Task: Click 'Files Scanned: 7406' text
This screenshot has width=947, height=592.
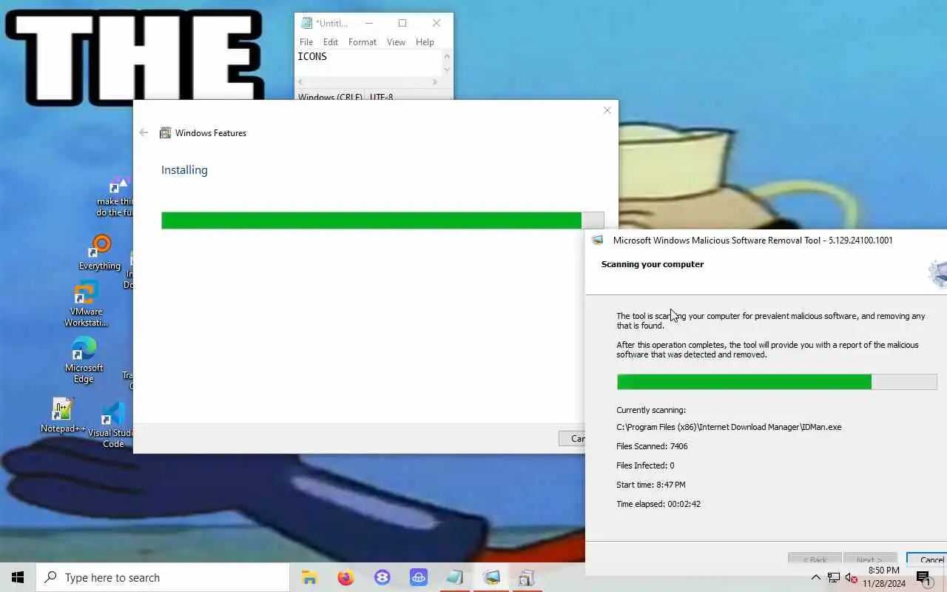Action: (652, 446)
